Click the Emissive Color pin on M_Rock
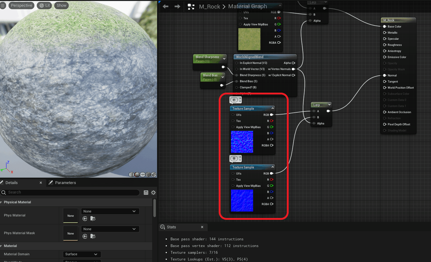 384,57
